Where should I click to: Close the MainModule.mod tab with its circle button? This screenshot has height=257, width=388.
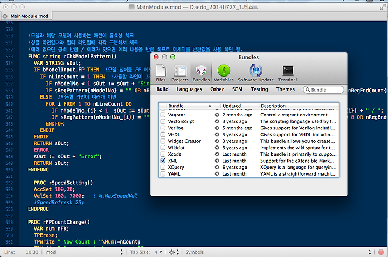(x=5, y=16)
